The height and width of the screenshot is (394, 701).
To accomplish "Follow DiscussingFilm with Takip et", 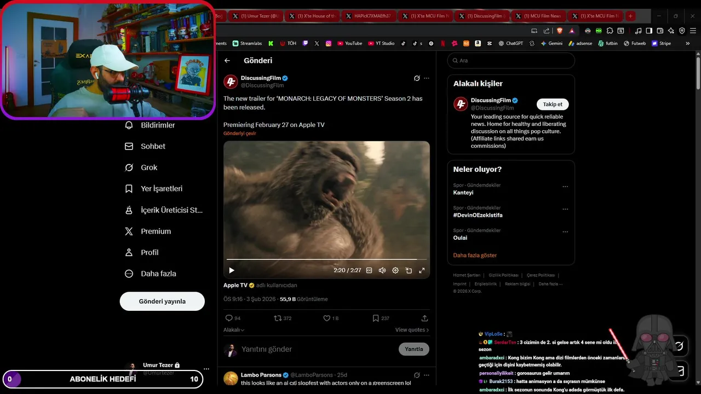I will [x=553, y=105].
